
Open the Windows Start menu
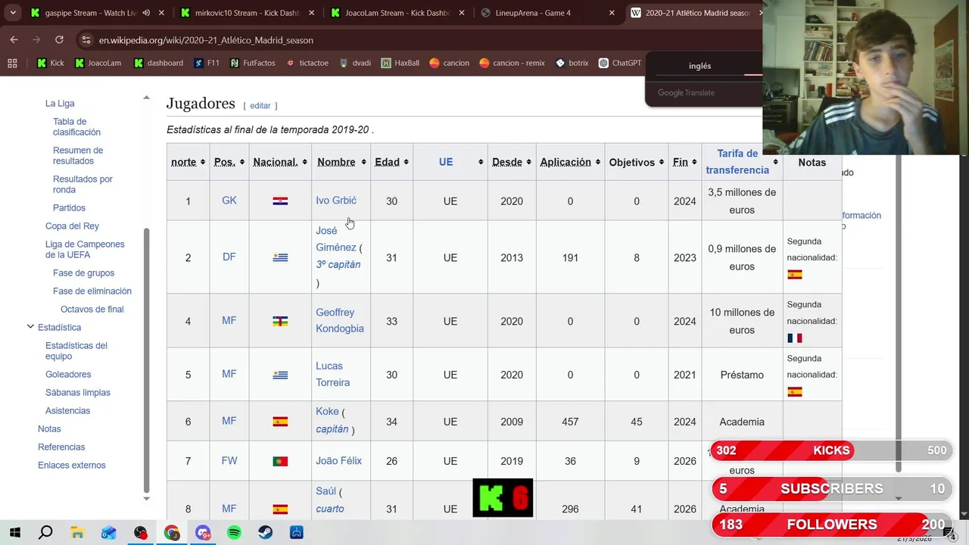click(14, 533)
